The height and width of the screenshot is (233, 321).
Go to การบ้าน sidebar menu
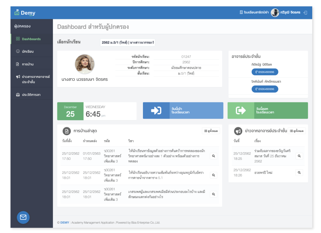[28, 64]
